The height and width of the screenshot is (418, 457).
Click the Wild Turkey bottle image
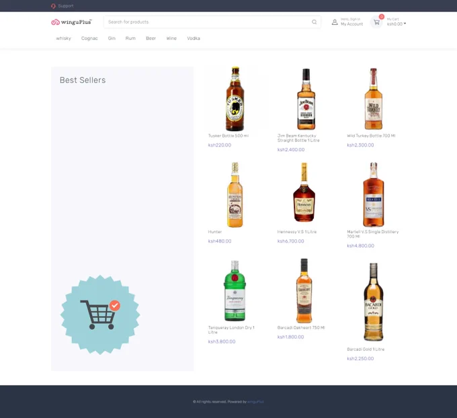click(x=374, y=99)
